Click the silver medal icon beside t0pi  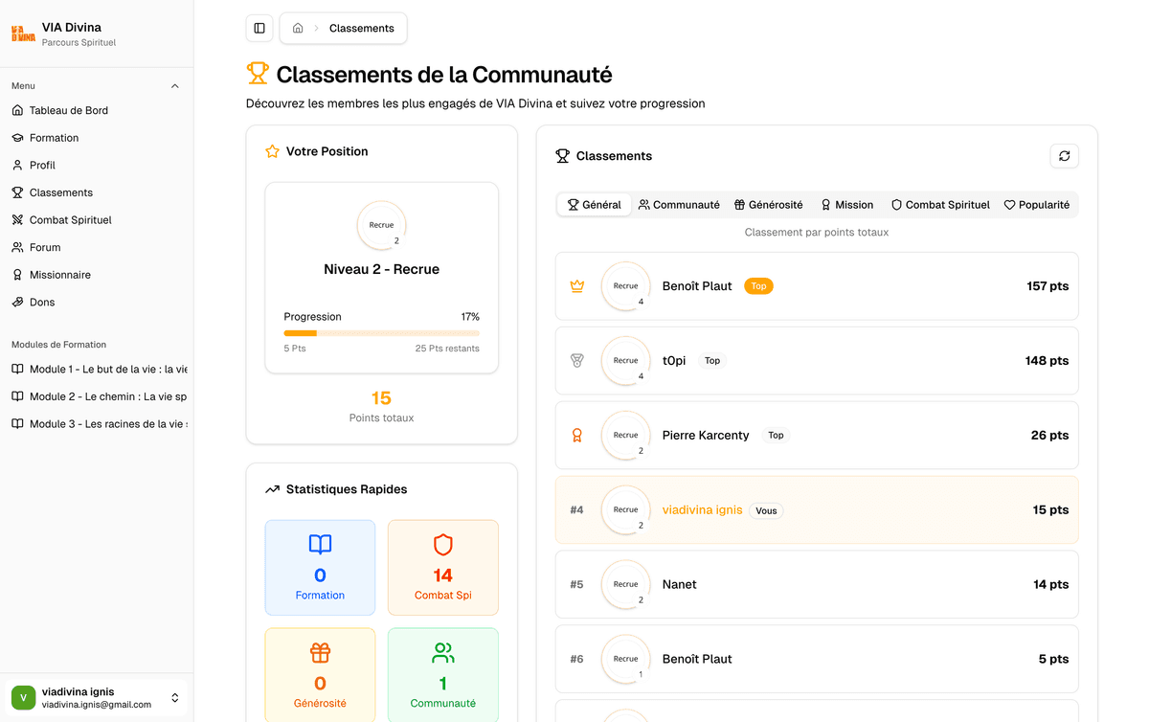(576, 360)
